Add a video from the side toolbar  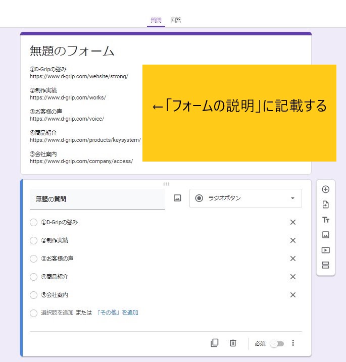[325, 250]
